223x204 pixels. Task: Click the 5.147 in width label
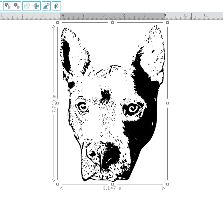click(112, 188)
